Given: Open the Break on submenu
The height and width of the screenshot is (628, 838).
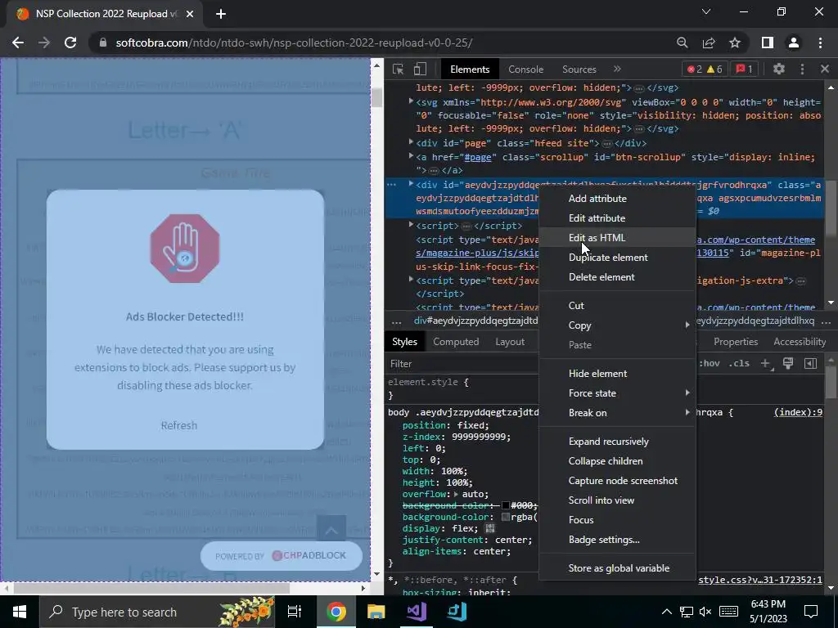Looking at the screenshot, I should pyautogui.click(x=617, y=413).
